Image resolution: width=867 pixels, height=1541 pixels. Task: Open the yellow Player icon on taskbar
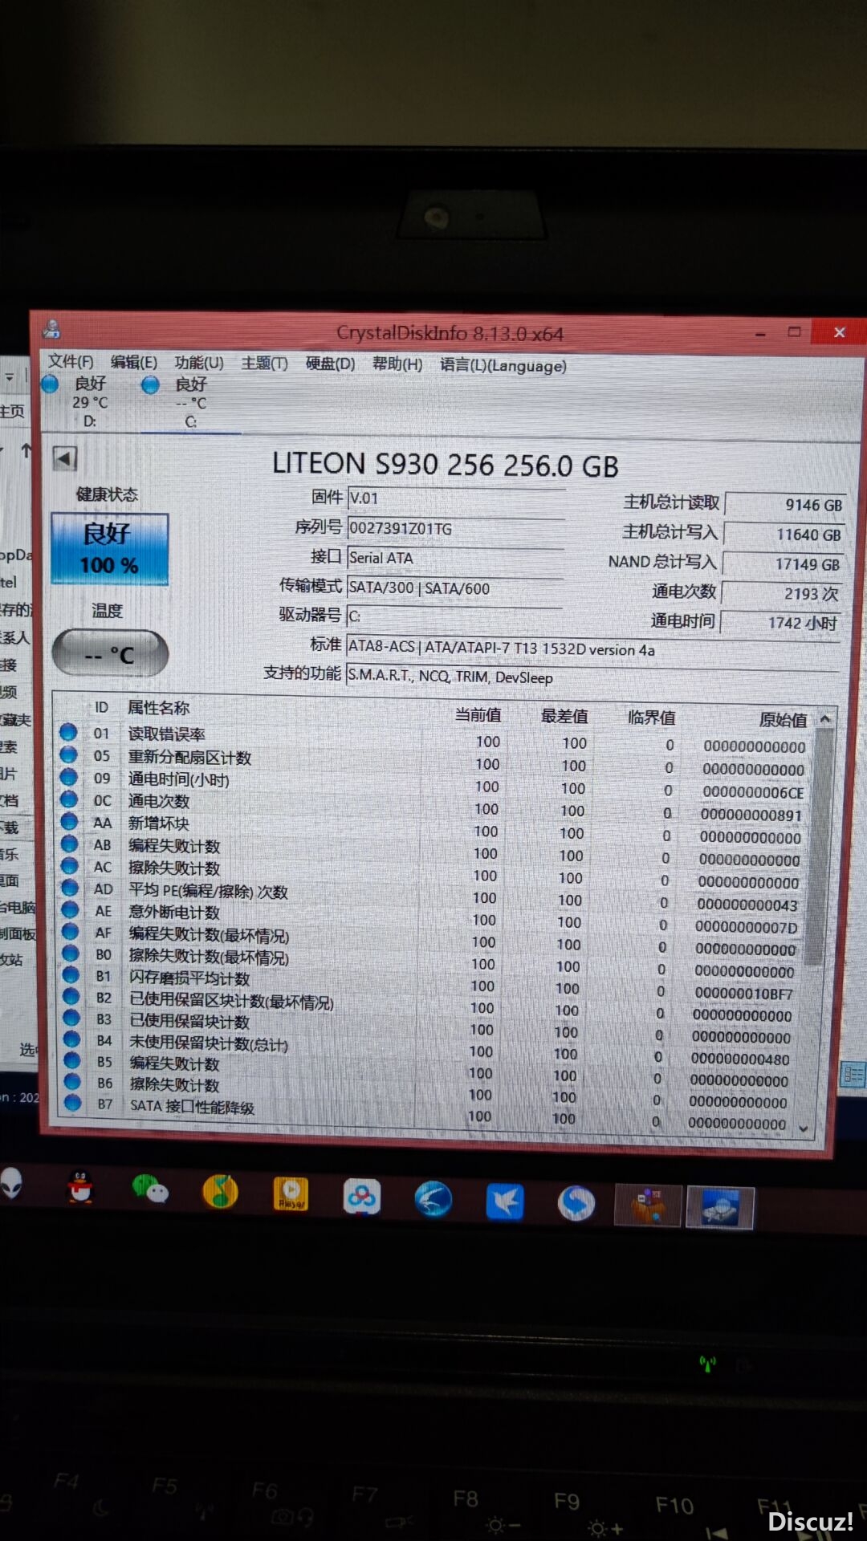291,1193
